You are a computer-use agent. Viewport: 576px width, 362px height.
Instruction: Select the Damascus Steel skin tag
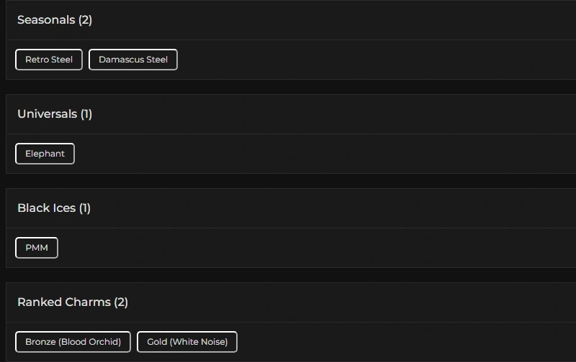coord(133,60)
